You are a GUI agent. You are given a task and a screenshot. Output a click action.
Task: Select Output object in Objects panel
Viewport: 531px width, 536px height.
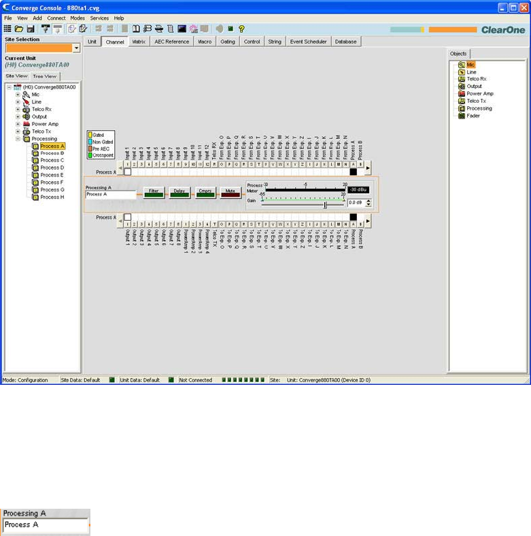[x=470, y=86]
